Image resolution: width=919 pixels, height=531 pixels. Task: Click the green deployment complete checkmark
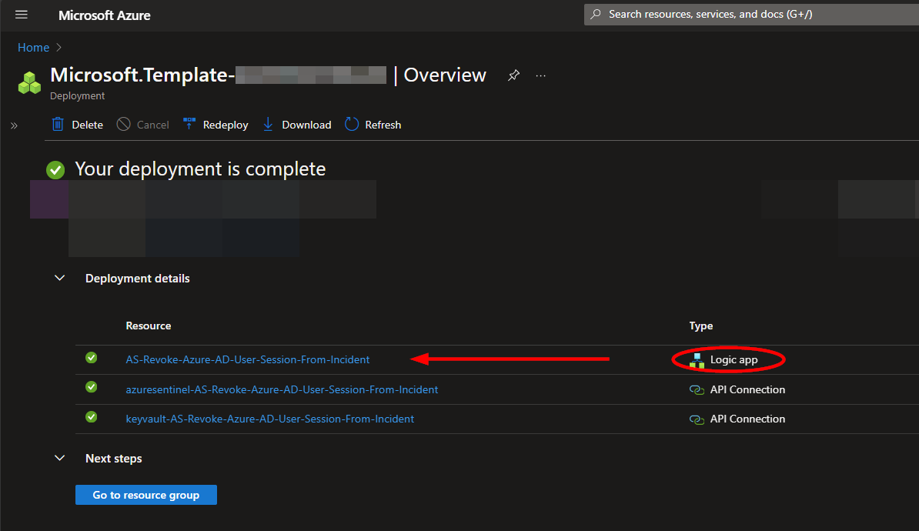click(x=55, y=170)
